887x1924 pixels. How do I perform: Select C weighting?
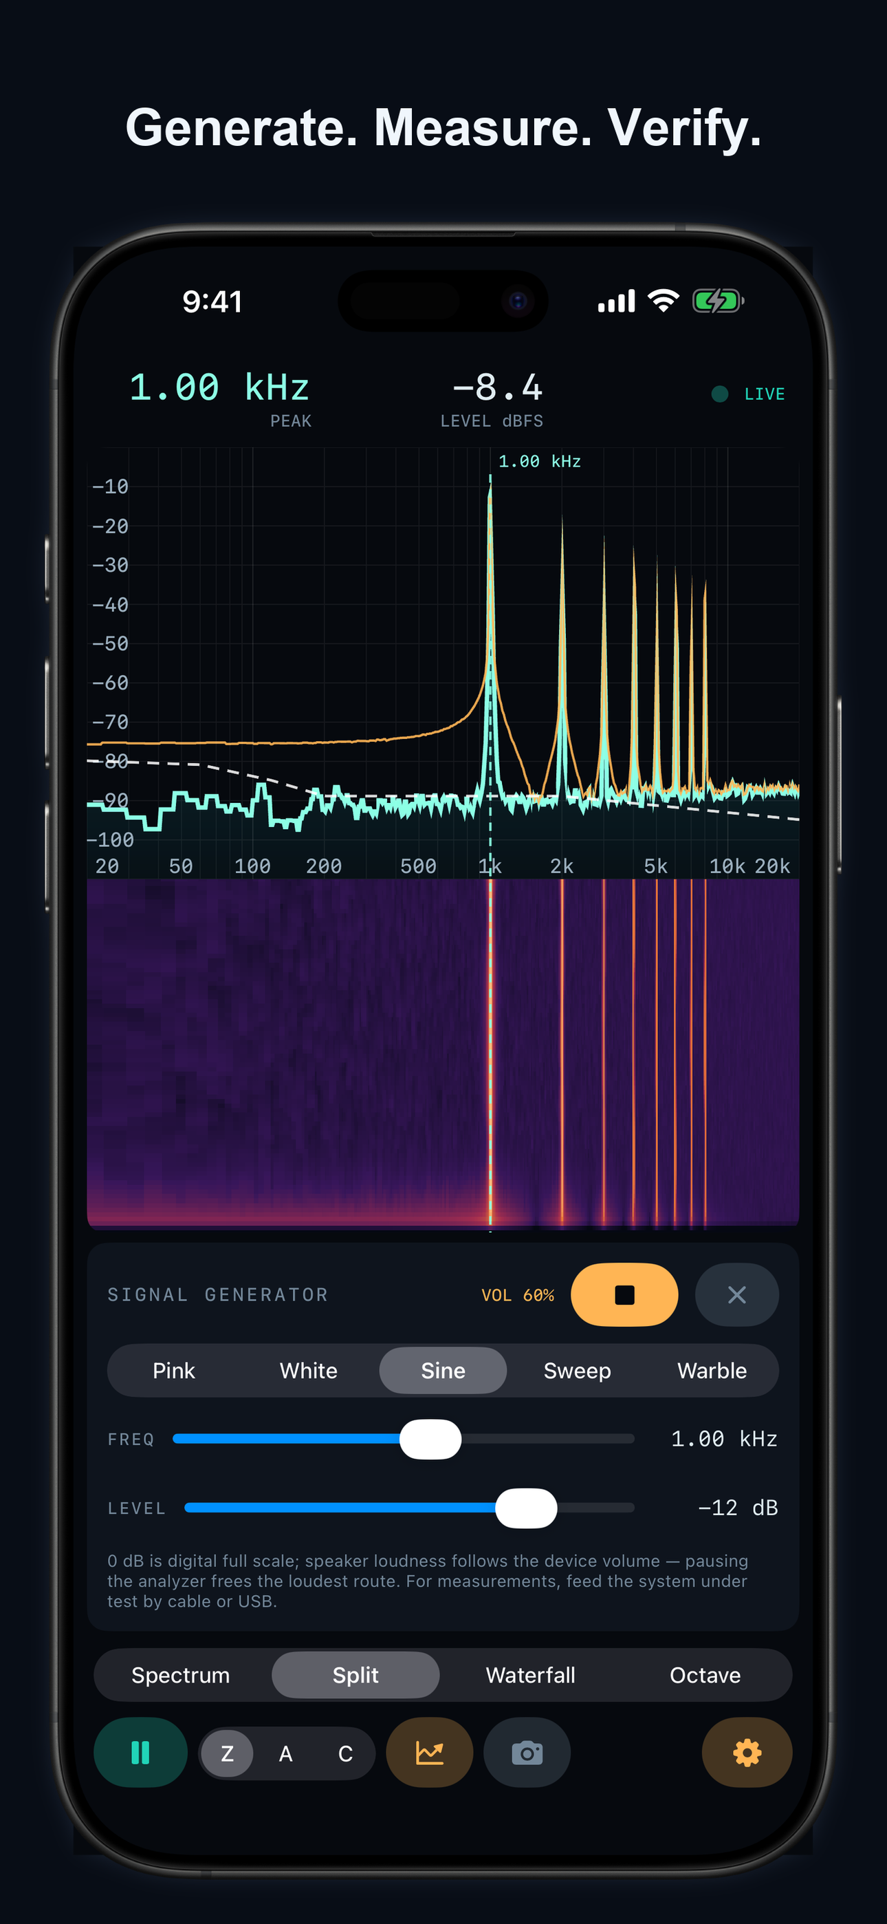point(345,1753)
